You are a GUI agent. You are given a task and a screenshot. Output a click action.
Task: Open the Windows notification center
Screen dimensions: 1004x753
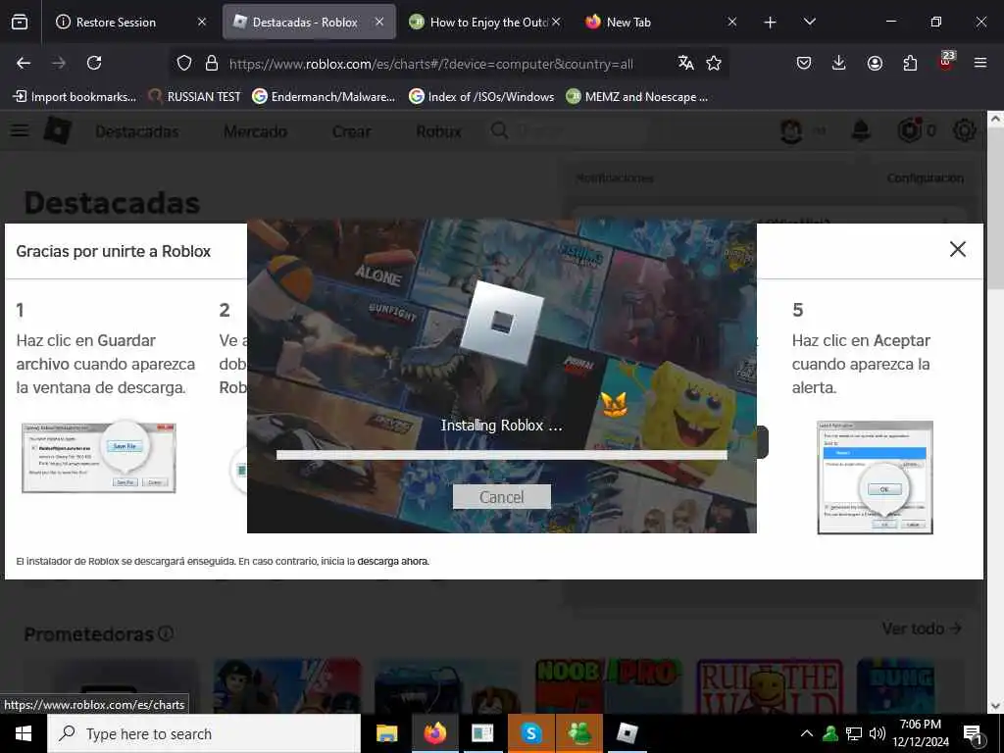[973, 734]
